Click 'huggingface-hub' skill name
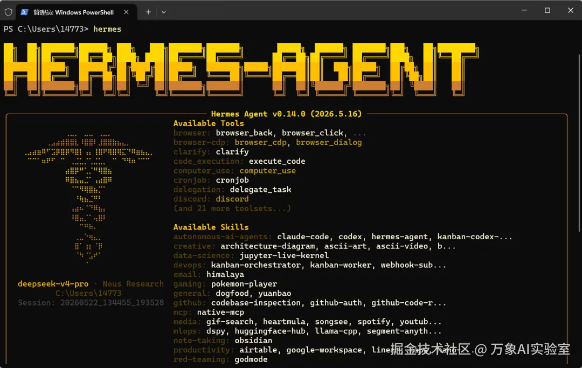The image size is (582, 368). (270, 331)
